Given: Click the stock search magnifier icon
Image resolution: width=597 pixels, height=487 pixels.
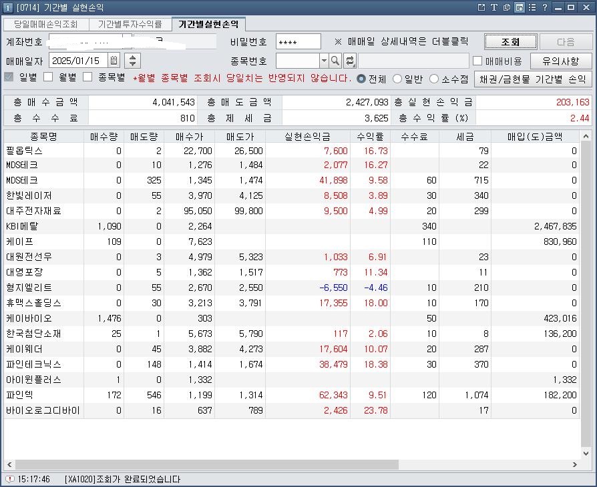Looking at the screenshot, I should 335,61.
